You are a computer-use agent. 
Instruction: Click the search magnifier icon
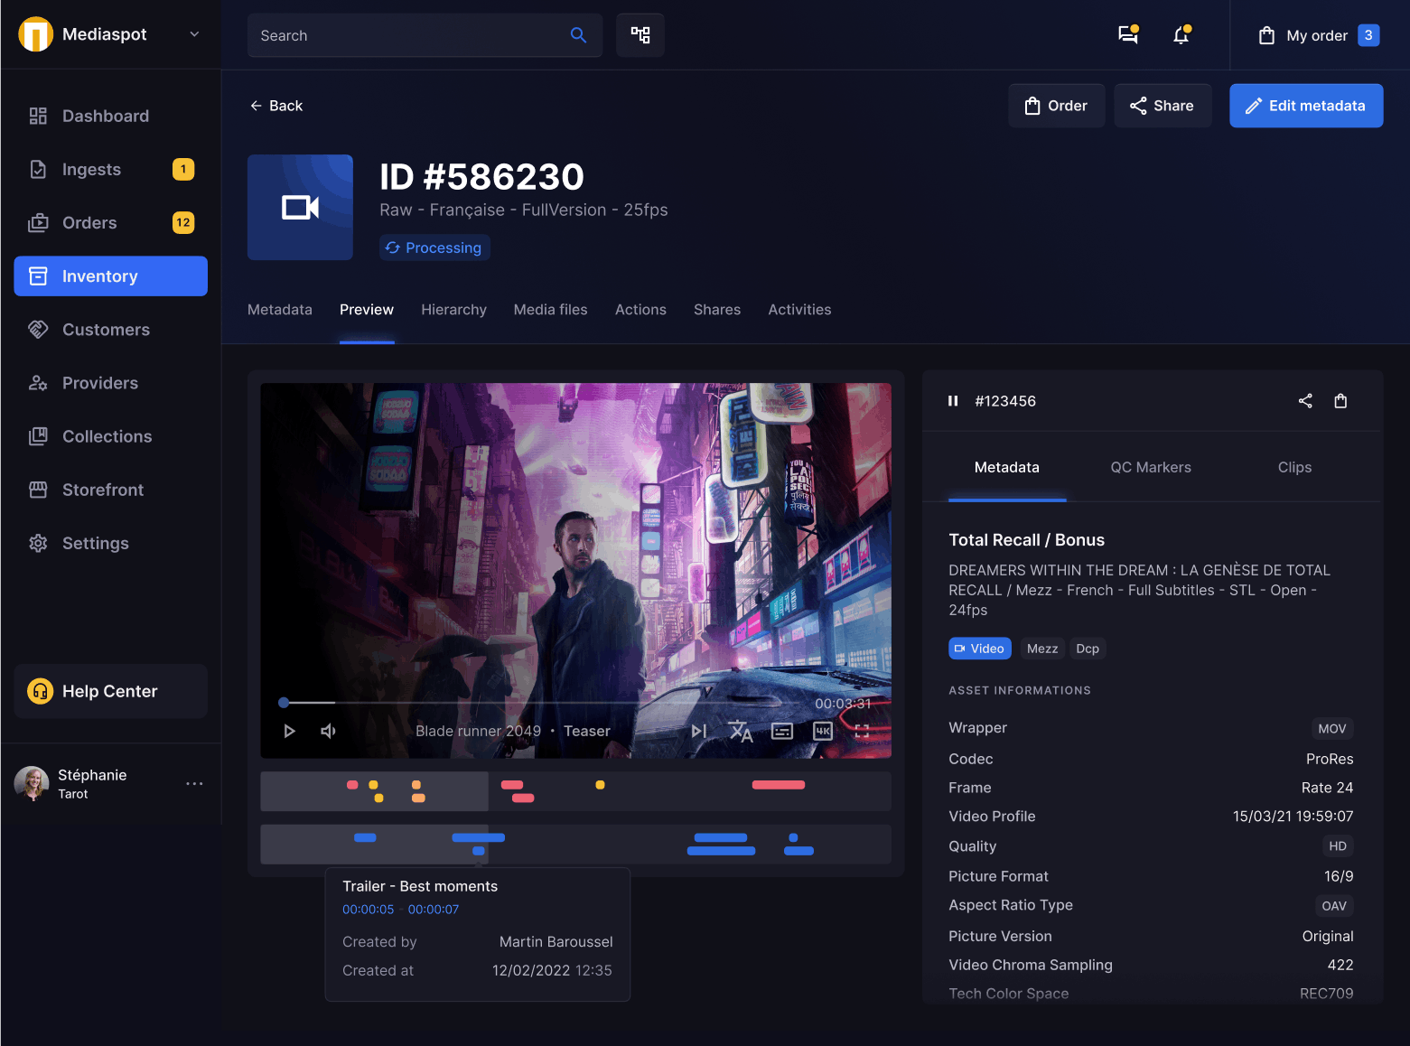(x=578, y=35)
